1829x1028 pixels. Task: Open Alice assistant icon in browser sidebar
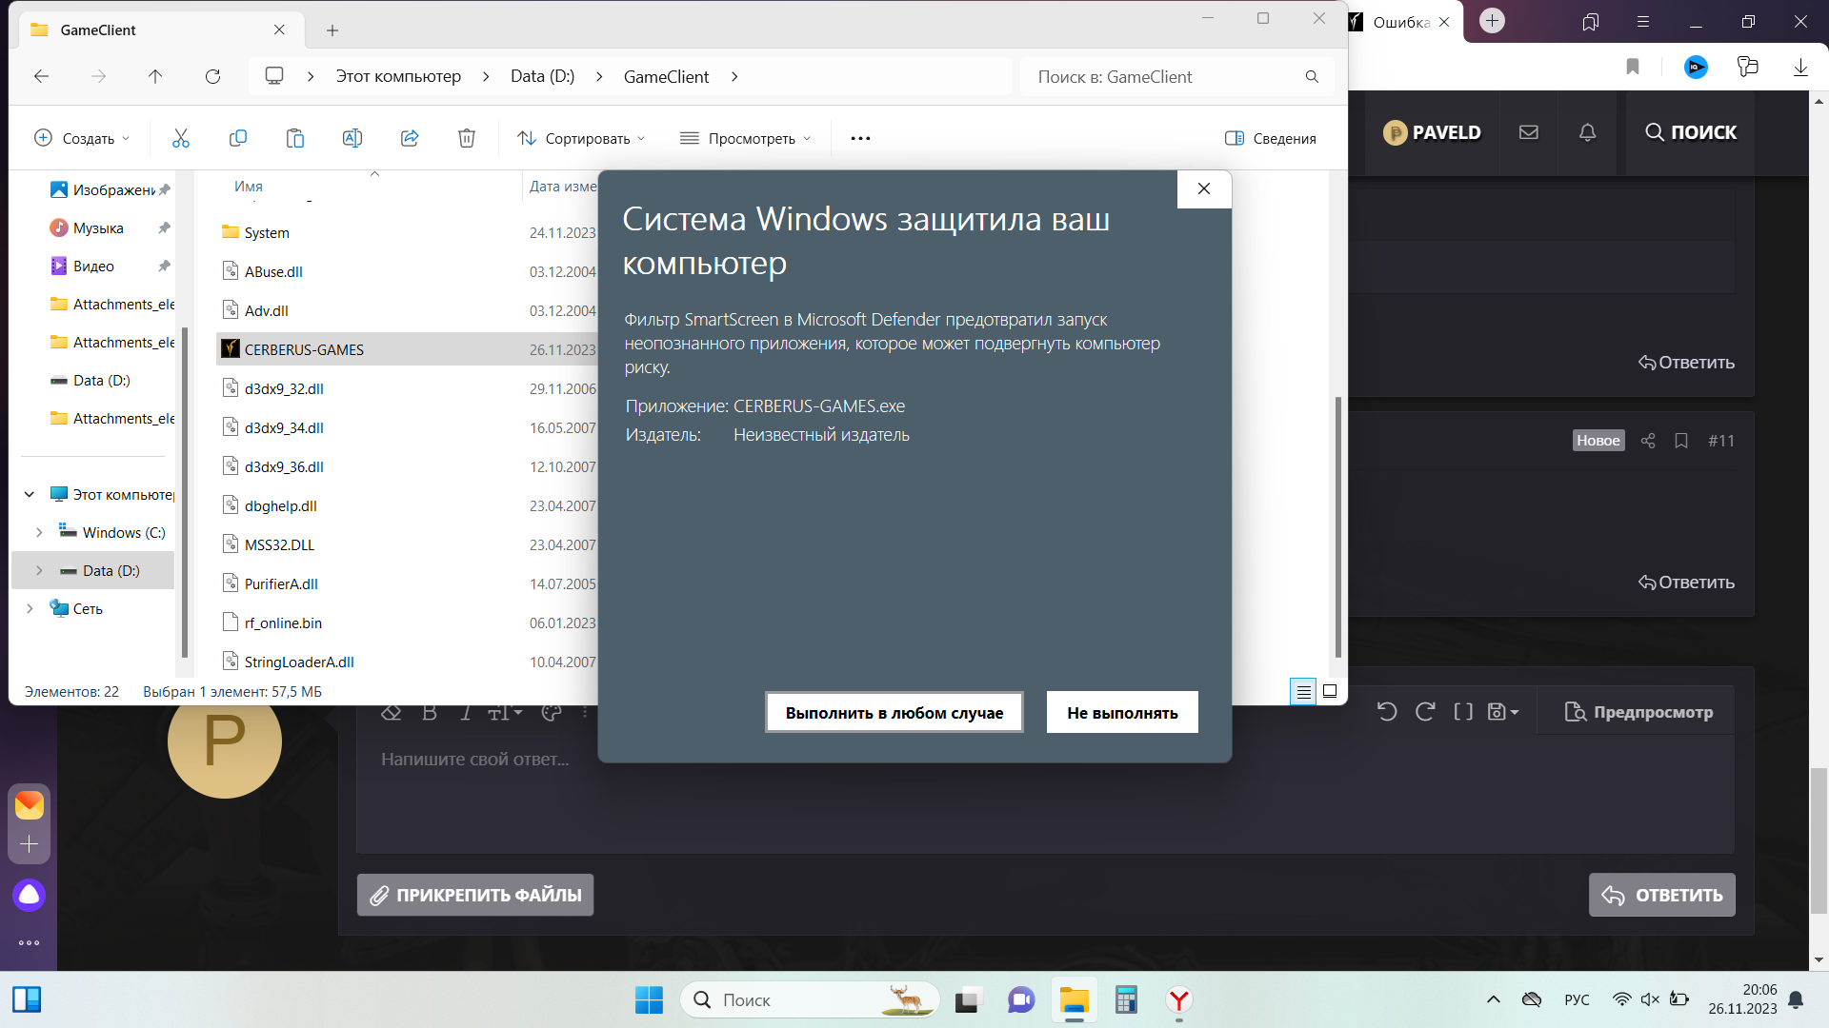coord(30,895)
